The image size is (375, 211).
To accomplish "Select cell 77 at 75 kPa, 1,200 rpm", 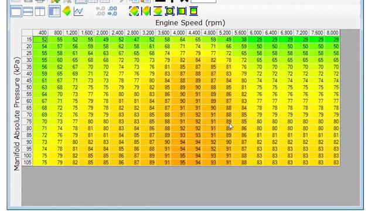I will click(71, 121).
